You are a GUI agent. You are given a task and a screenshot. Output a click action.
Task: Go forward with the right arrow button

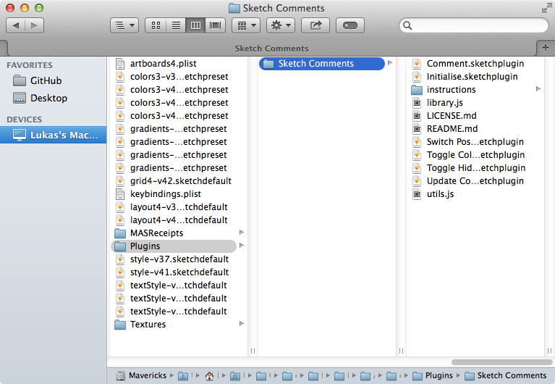[34, 25]
